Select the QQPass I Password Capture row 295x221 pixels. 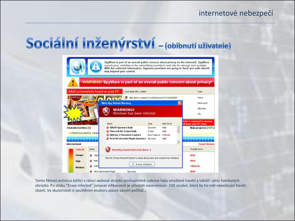tap(141, 135)
